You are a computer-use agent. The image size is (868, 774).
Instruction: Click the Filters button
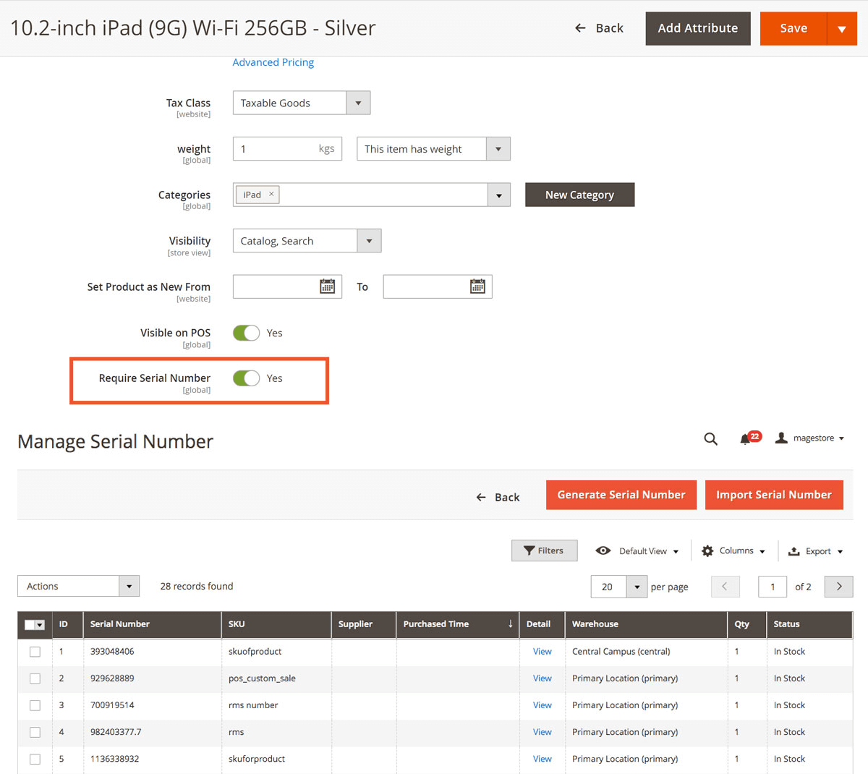point(544,550)
